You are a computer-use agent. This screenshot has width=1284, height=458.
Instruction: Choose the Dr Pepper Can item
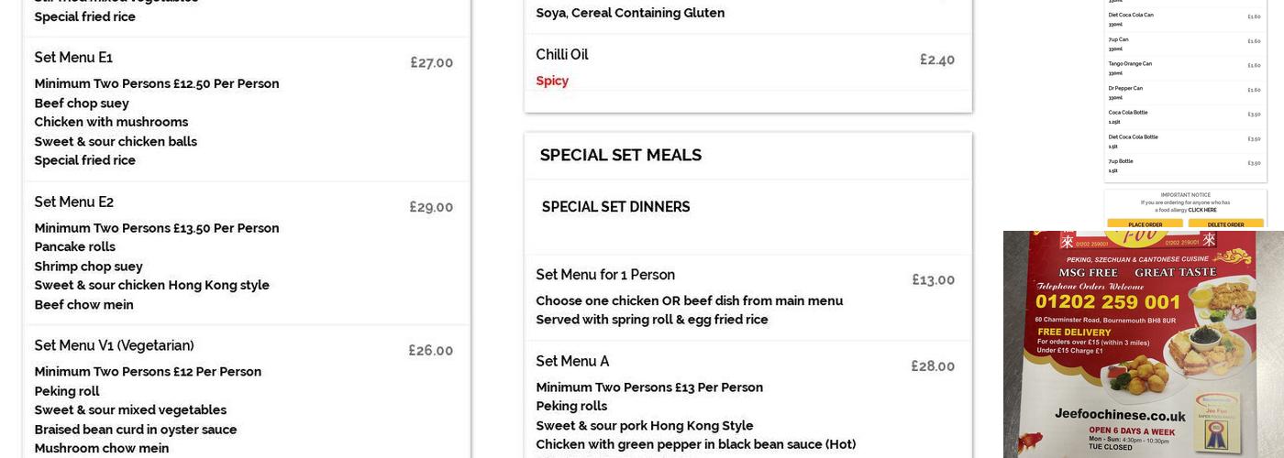pyautogui.click(x=1125, y=89)
